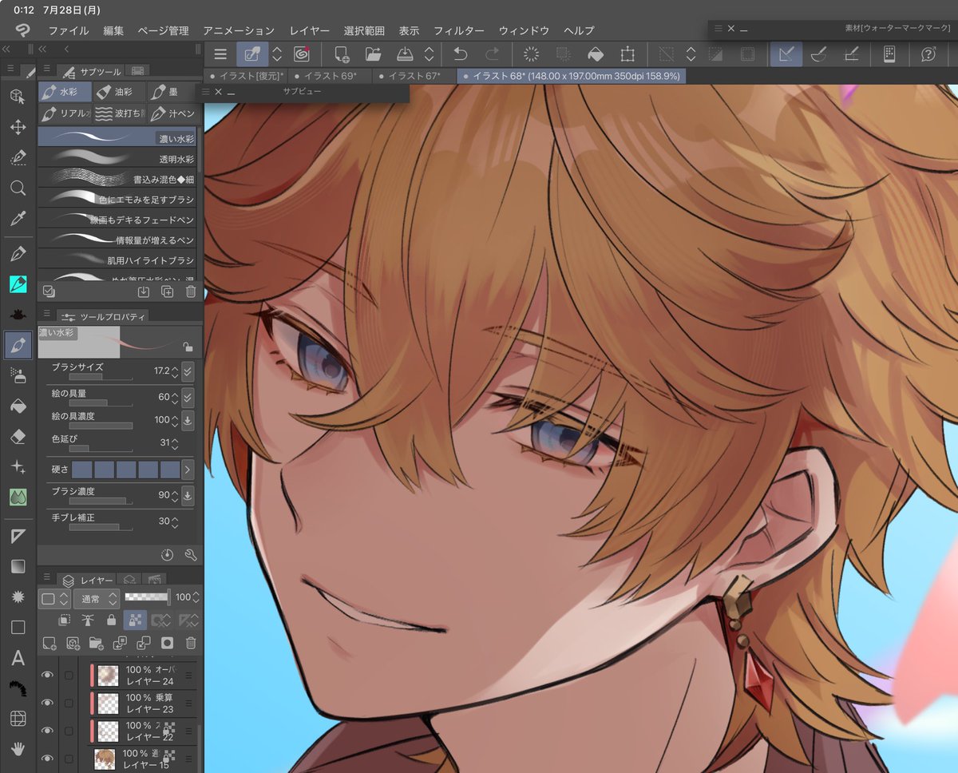The width and height of the screenshot is (958, 773).
Task: Select the Zoom magnifier tool
Action: tap(18, 188)
